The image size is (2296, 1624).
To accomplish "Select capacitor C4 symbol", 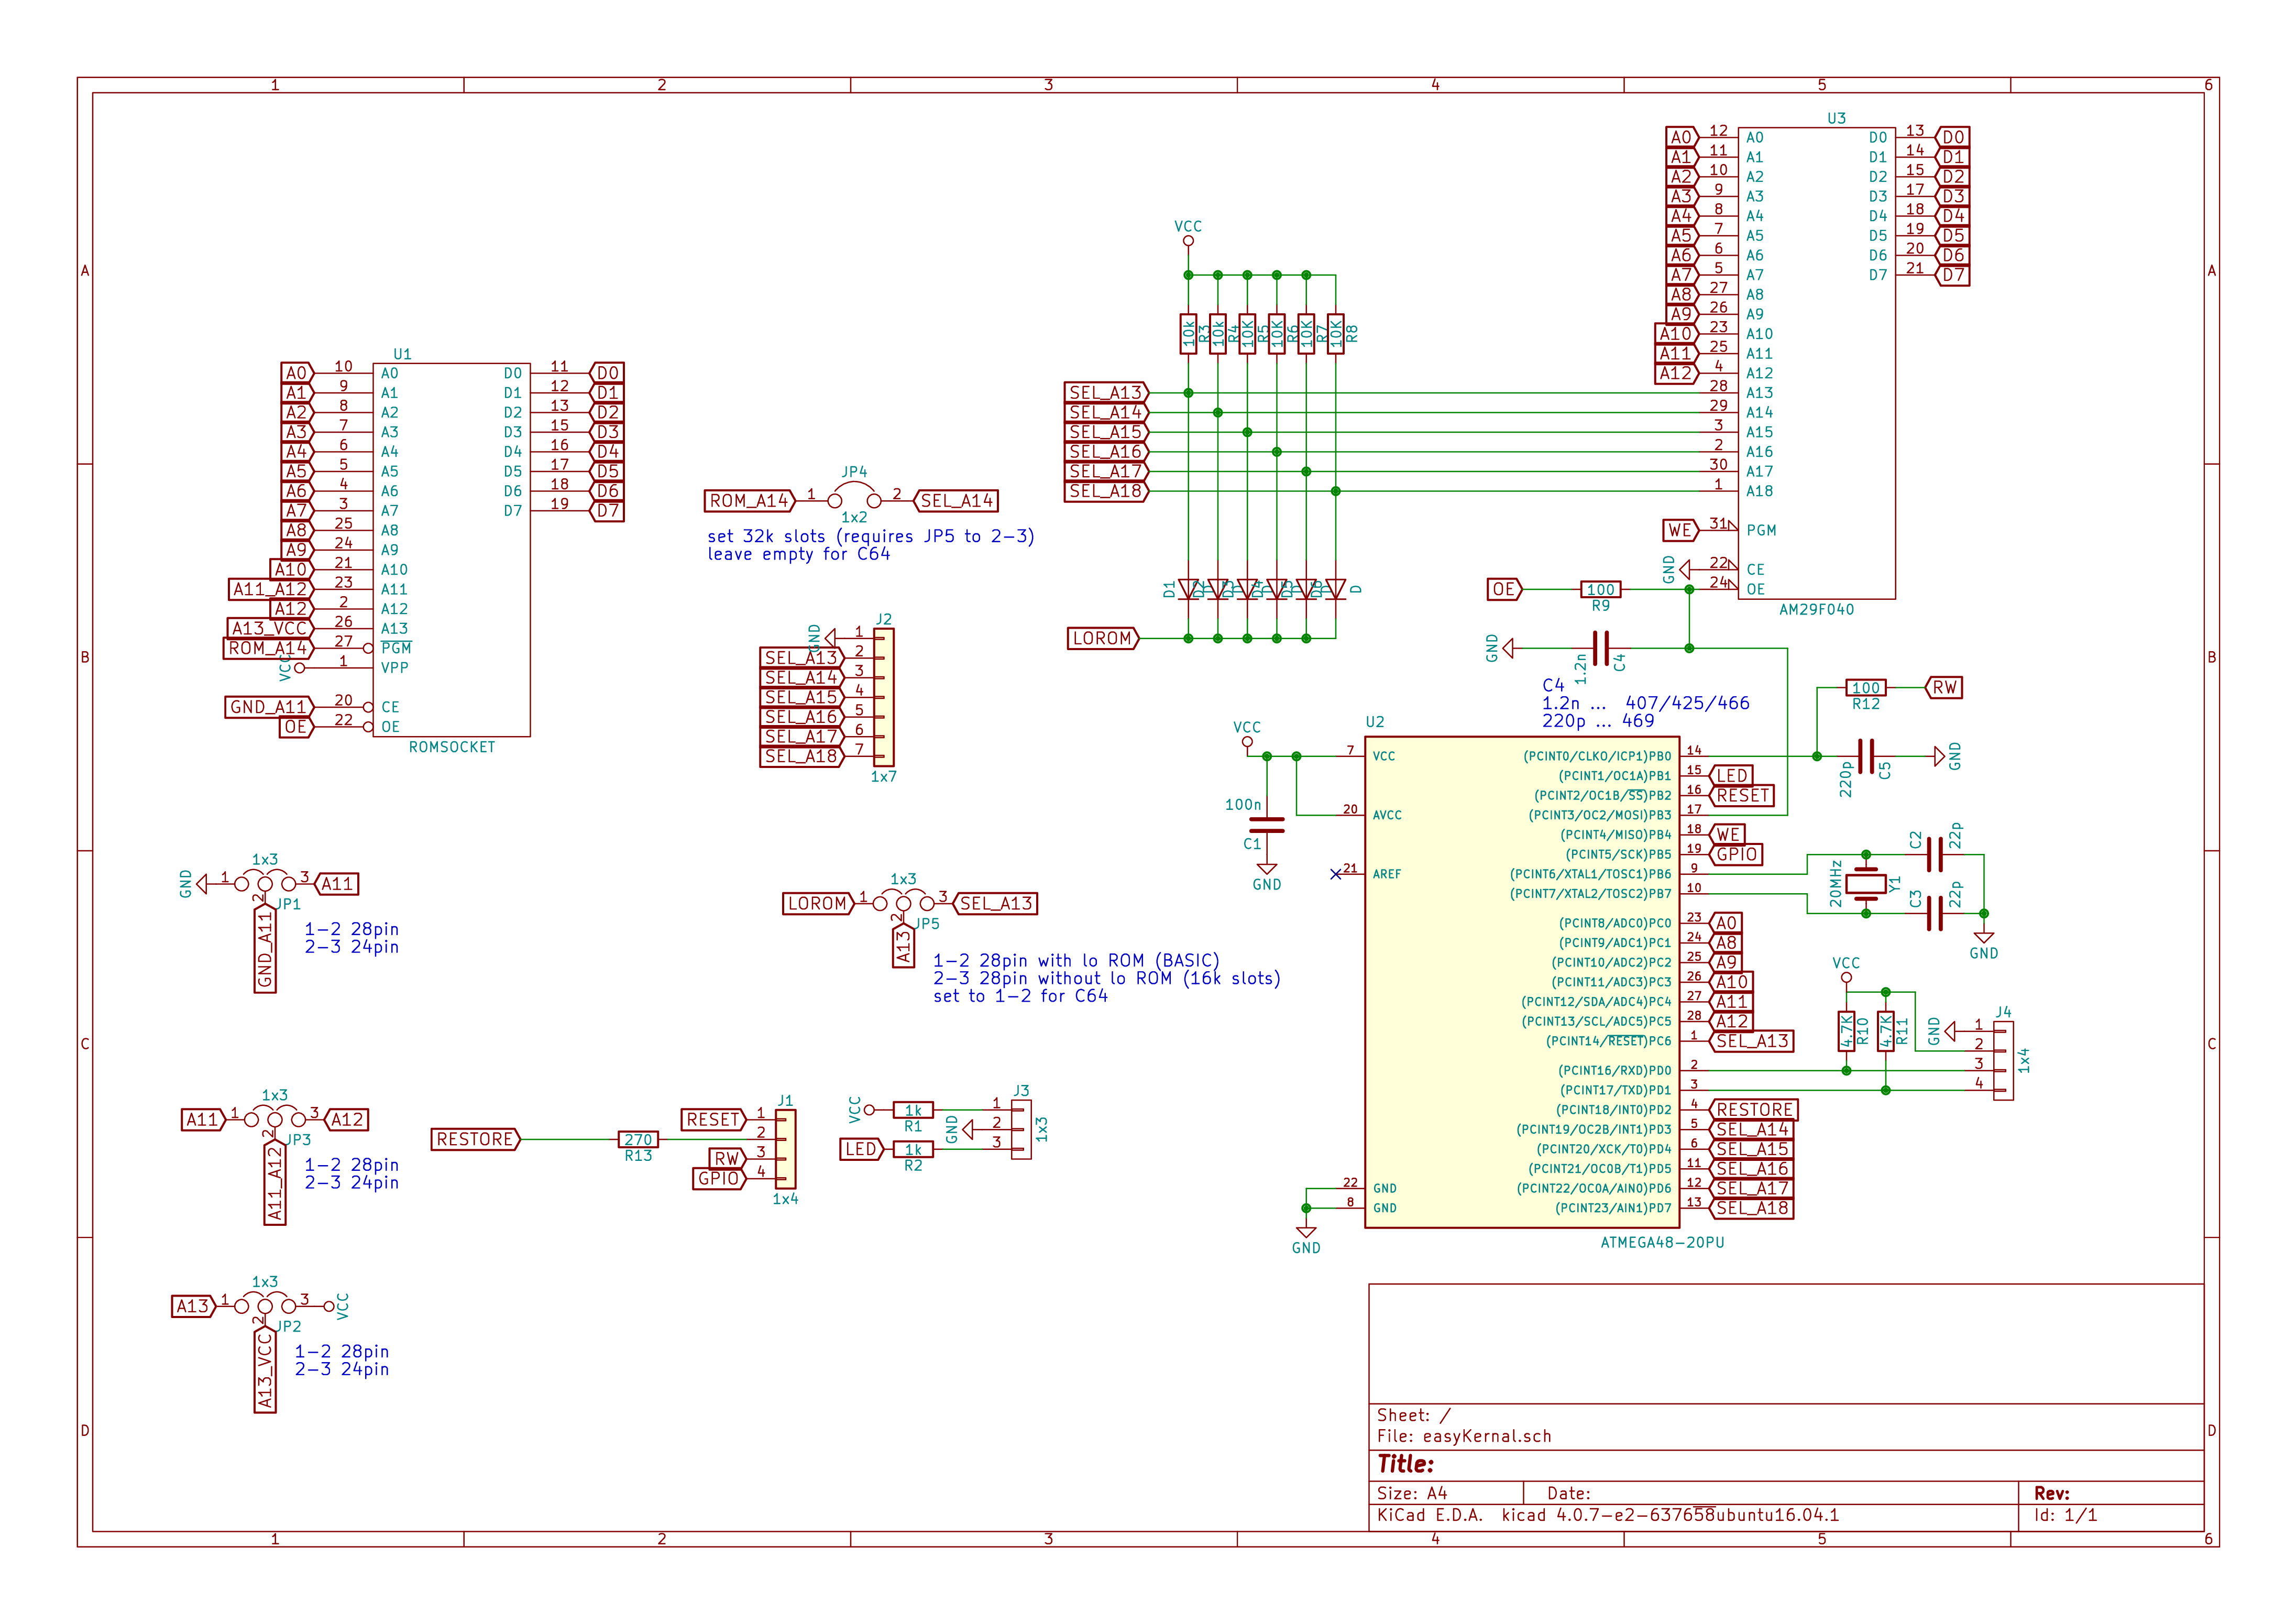I will [x=1600, y=648].
